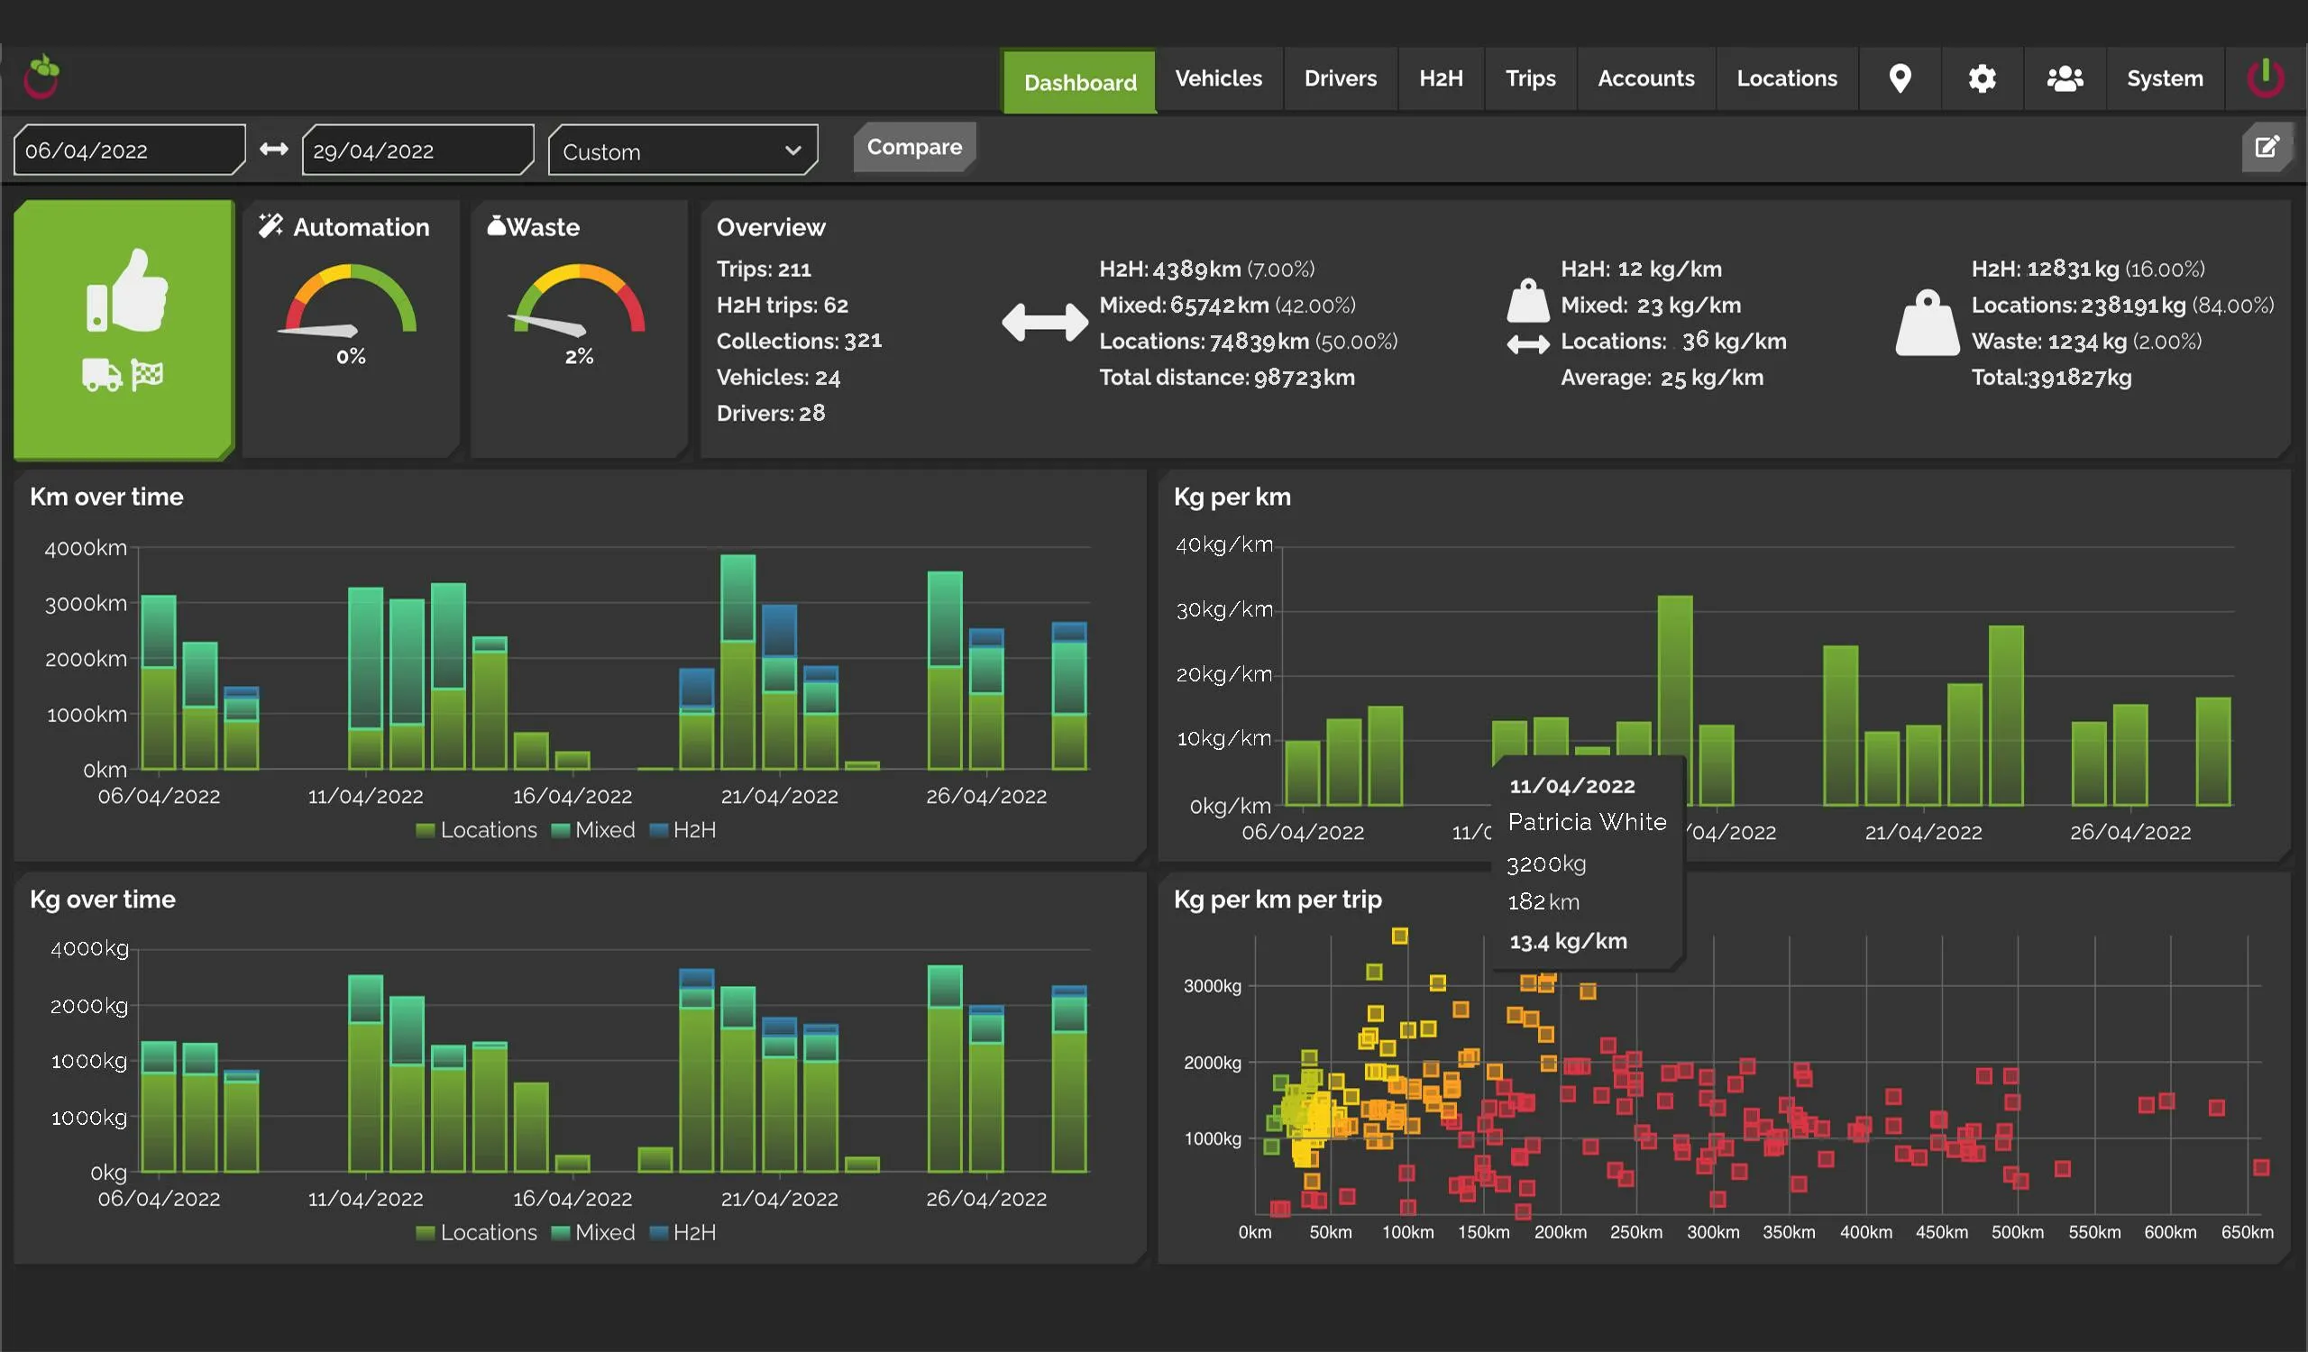Click the large weight icon beside kg totals

tap(1928, 322)
